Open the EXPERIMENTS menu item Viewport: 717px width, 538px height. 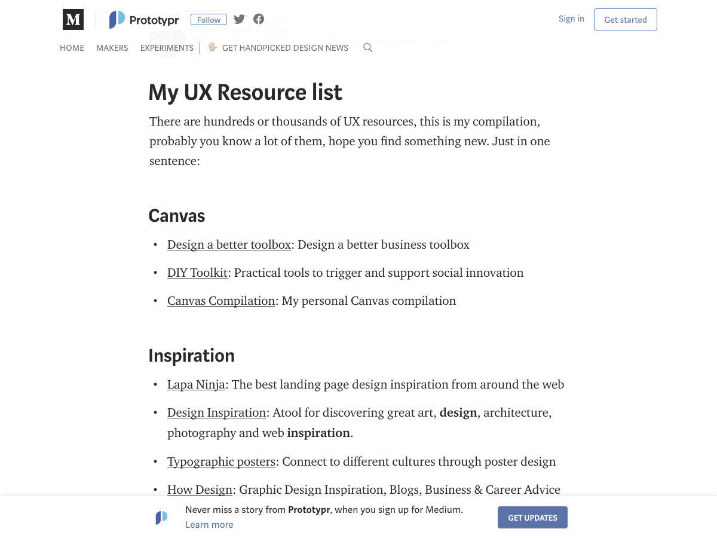[167, 48]
